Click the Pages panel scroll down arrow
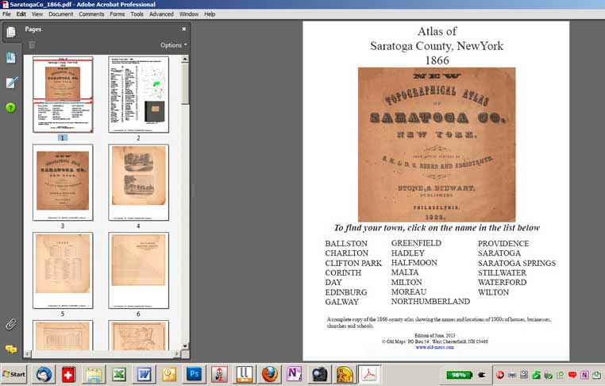Image resolution: width=605 pixels, height=386 pixels. (185, 346)
